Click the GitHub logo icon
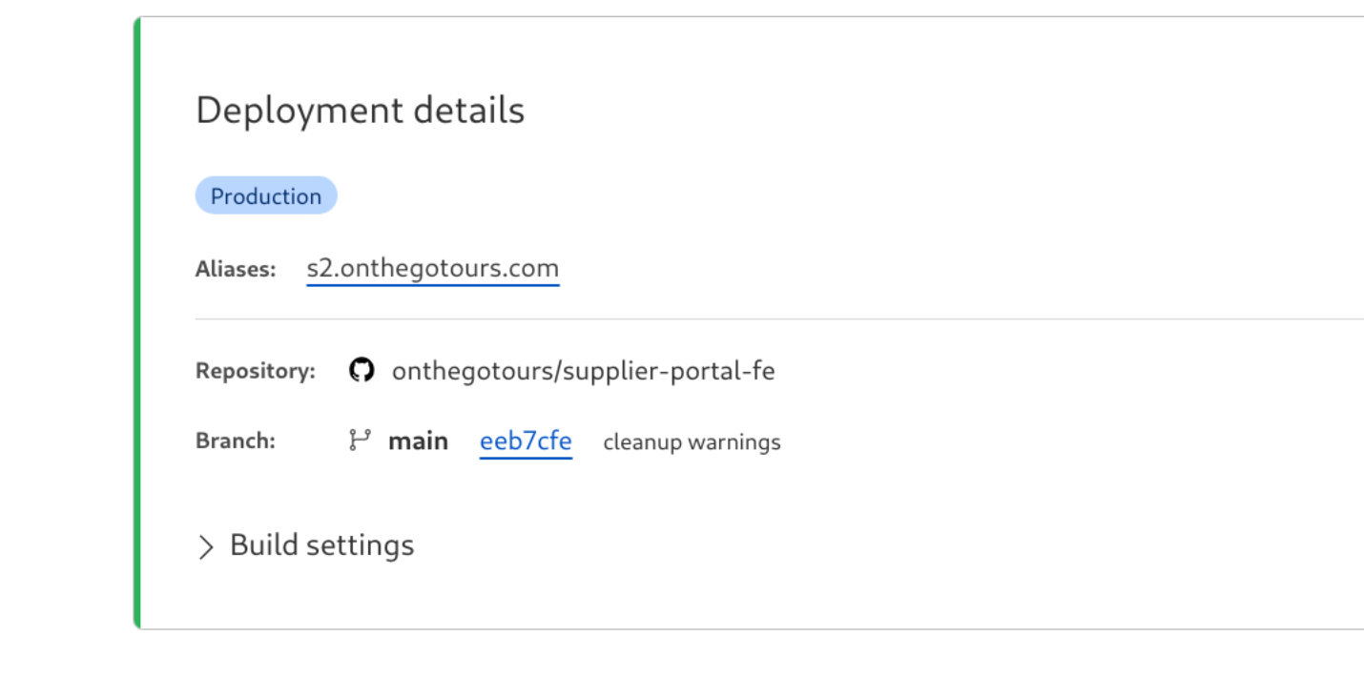This screenshot has width=1364, height=677. [362, 370]
